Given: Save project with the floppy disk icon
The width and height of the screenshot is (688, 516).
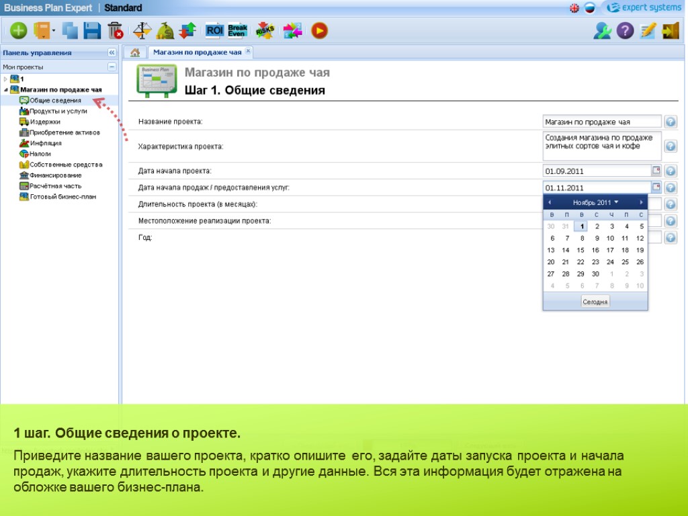Looking at the screenshot, I should (x=92, y=31).
